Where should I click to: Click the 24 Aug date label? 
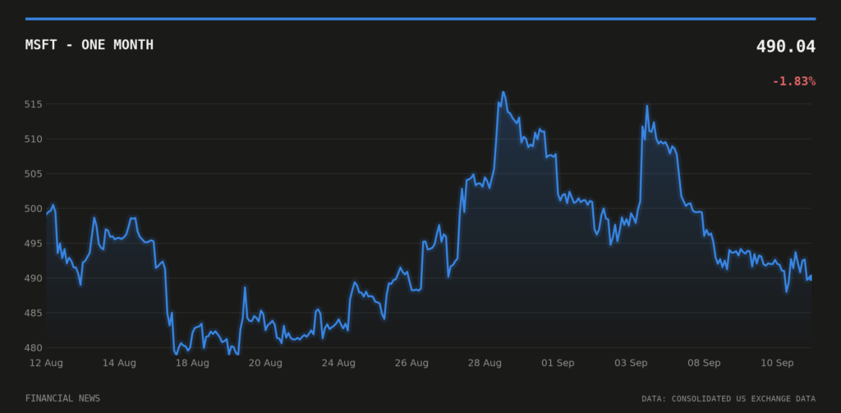coord(338,363)
